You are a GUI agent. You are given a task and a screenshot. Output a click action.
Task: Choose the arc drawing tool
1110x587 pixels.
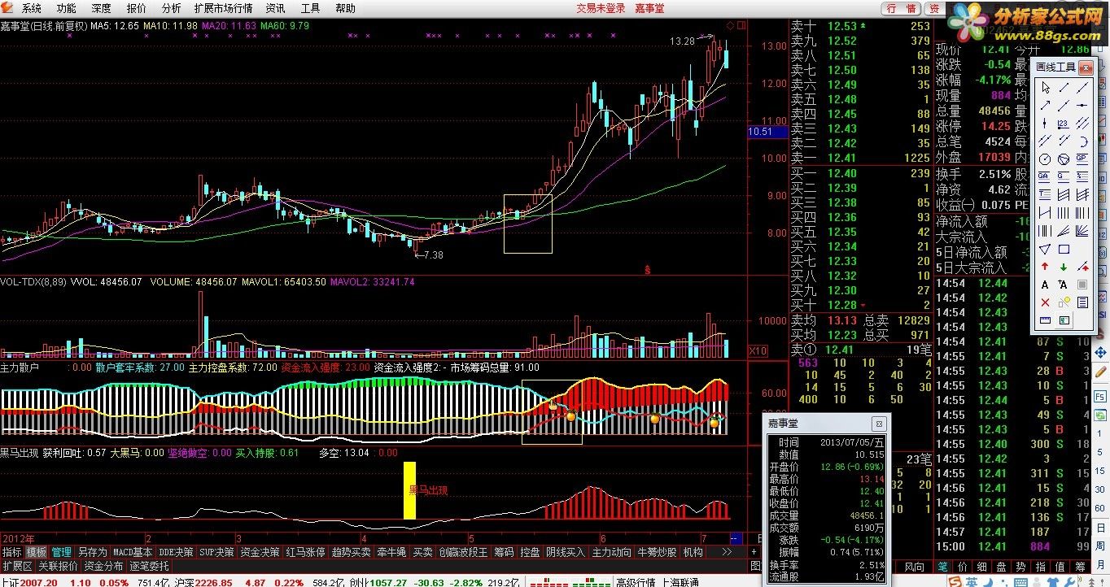[x=1082, y=140]
